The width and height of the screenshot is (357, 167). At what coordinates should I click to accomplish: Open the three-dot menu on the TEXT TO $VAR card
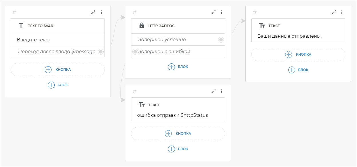(x=101, y=12)
